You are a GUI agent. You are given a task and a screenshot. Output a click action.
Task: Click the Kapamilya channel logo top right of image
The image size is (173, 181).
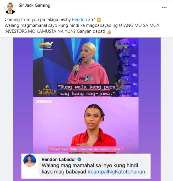pos(122,46)
